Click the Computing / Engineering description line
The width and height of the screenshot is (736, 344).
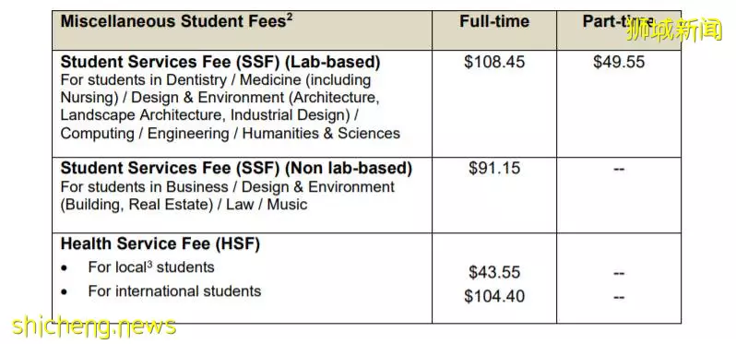tap(230, 134)
